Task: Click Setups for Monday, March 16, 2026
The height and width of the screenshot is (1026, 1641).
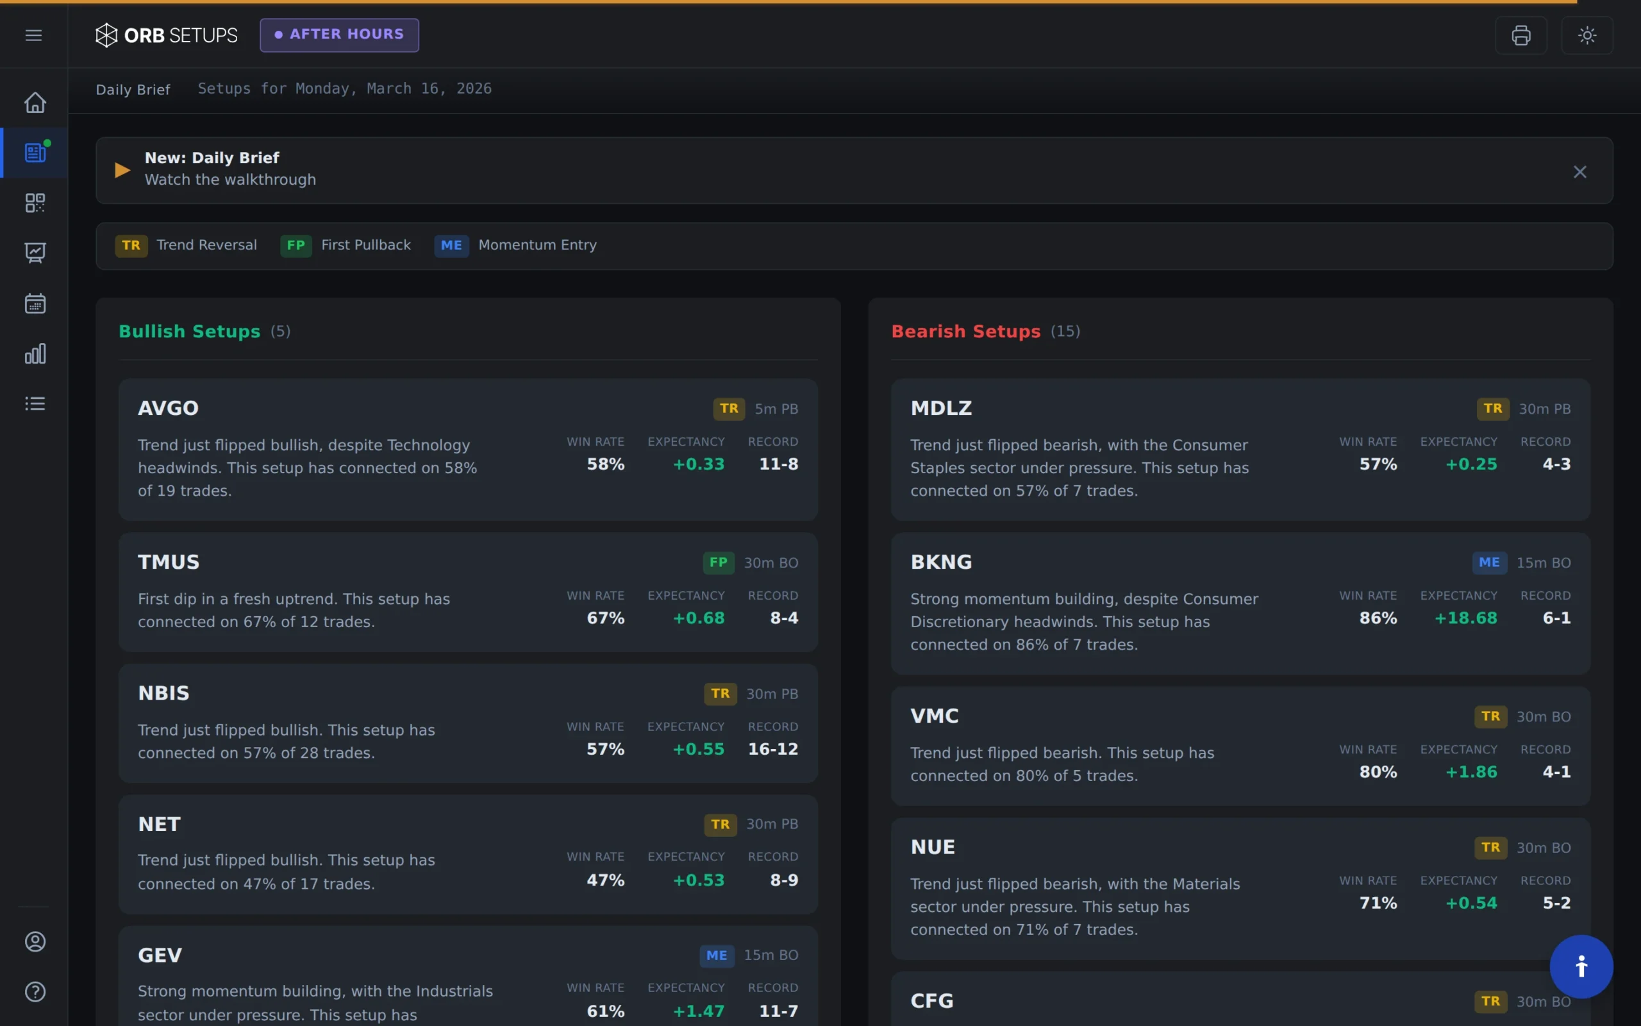Action: 344,89
